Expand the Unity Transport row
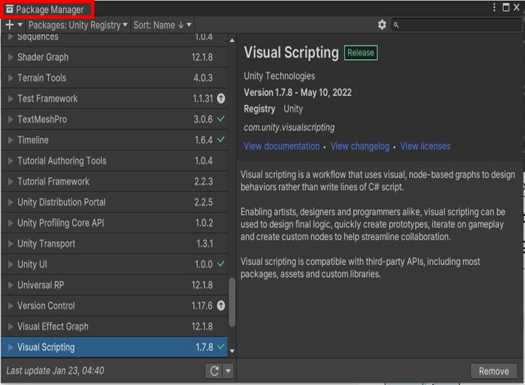 point(11,244)
